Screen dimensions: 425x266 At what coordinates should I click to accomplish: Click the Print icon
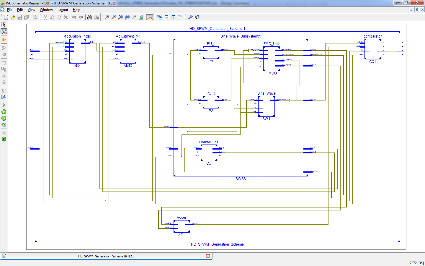35,17
